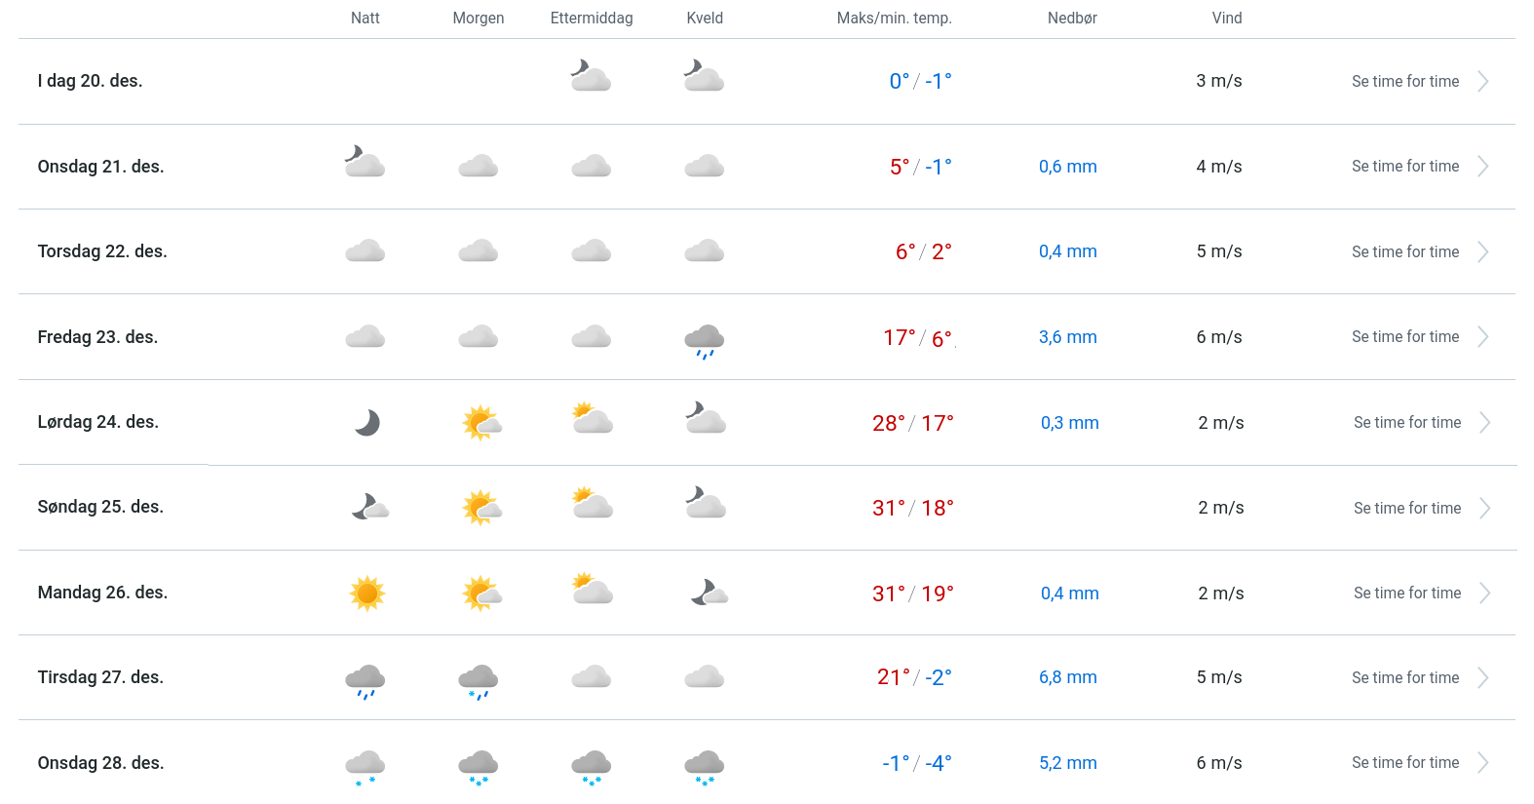Screen dimensions: 1534x804
Task: Click Onsdag 21. des. night cloud-moon icon
Action: (x=364, y=162)
